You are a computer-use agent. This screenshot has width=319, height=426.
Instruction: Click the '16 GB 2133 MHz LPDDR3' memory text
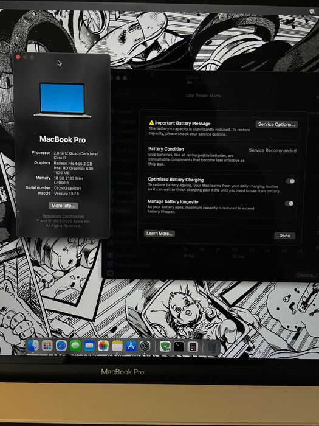click(x=68, y=180)
